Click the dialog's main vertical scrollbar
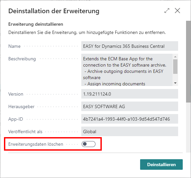Screen dimensions: 191x178 (x=188, y=62)
